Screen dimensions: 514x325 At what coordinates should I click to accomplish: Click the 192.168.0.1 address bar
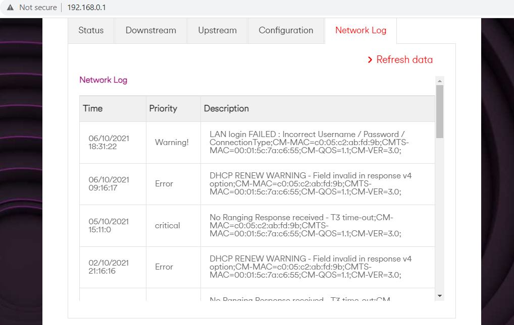pos(86,8)
